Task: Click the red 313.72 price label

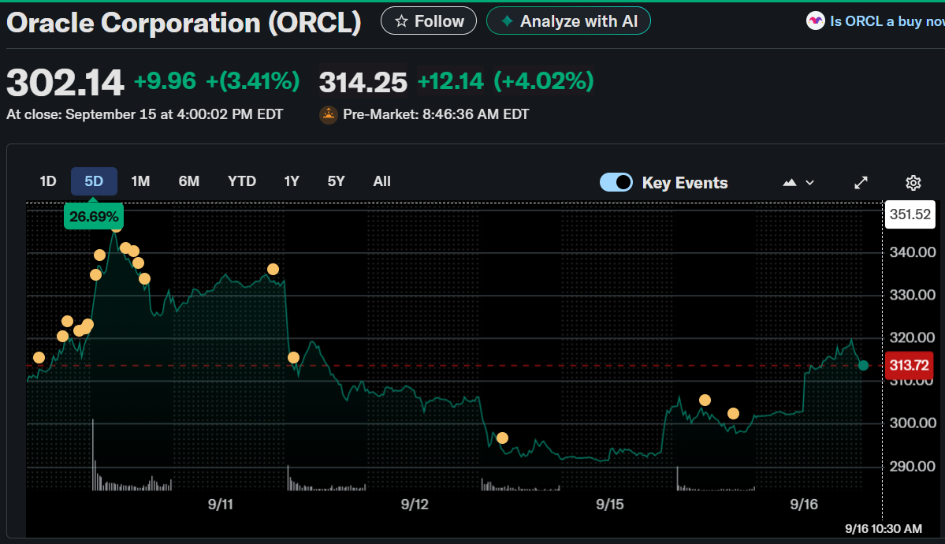Action: click(909, 365)
